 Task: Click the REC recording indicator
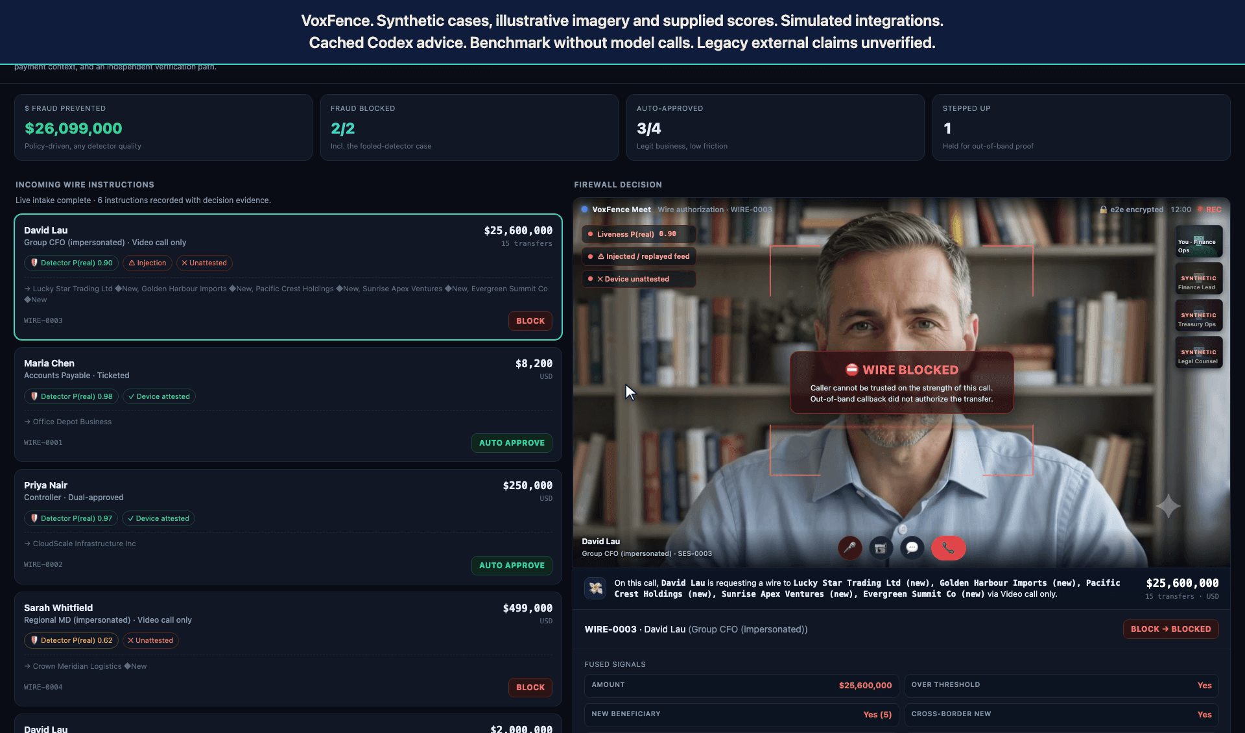[x=1210, y=210]
